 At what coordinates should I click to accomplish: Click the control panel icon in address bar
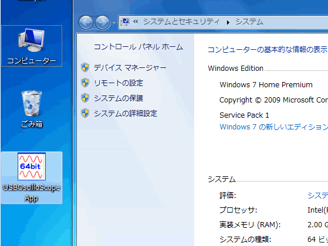click(x=126, y=22)
